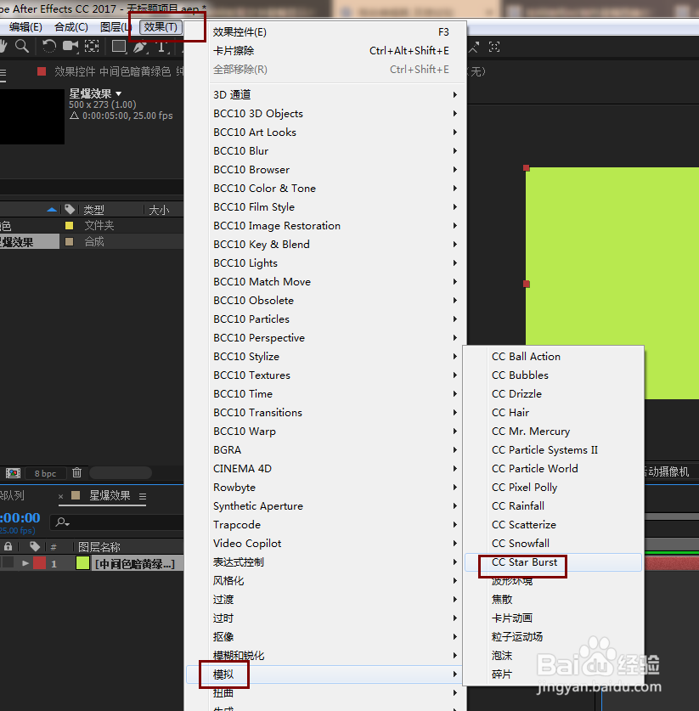Select CC Star Burst effect
This screenshot has height=711, width=699.
click(553, 562)
